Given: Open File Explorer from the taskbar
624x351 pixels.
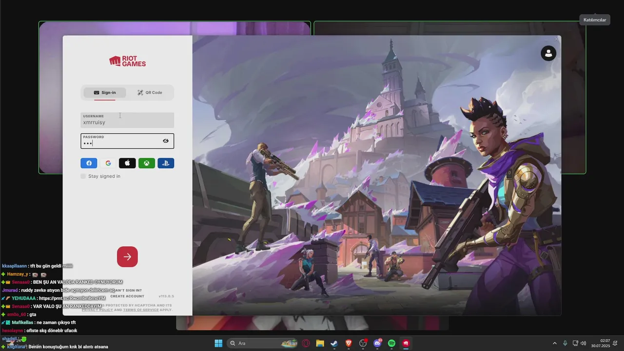Looking at the screenshot, I should 320,343.
